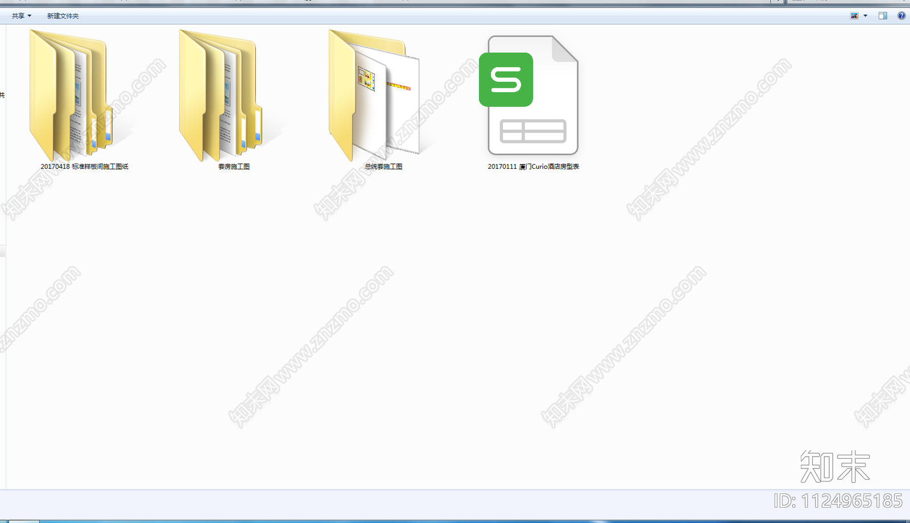This screenshot has width=910, height=523.
Task: Open the 共享 share dropdown menu
Action: click(22, 16)
